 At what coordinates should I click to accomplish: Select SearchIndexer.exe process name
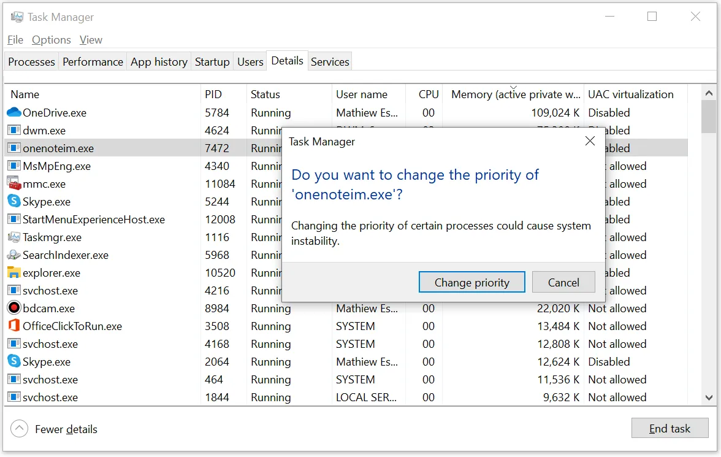(66, 255)
